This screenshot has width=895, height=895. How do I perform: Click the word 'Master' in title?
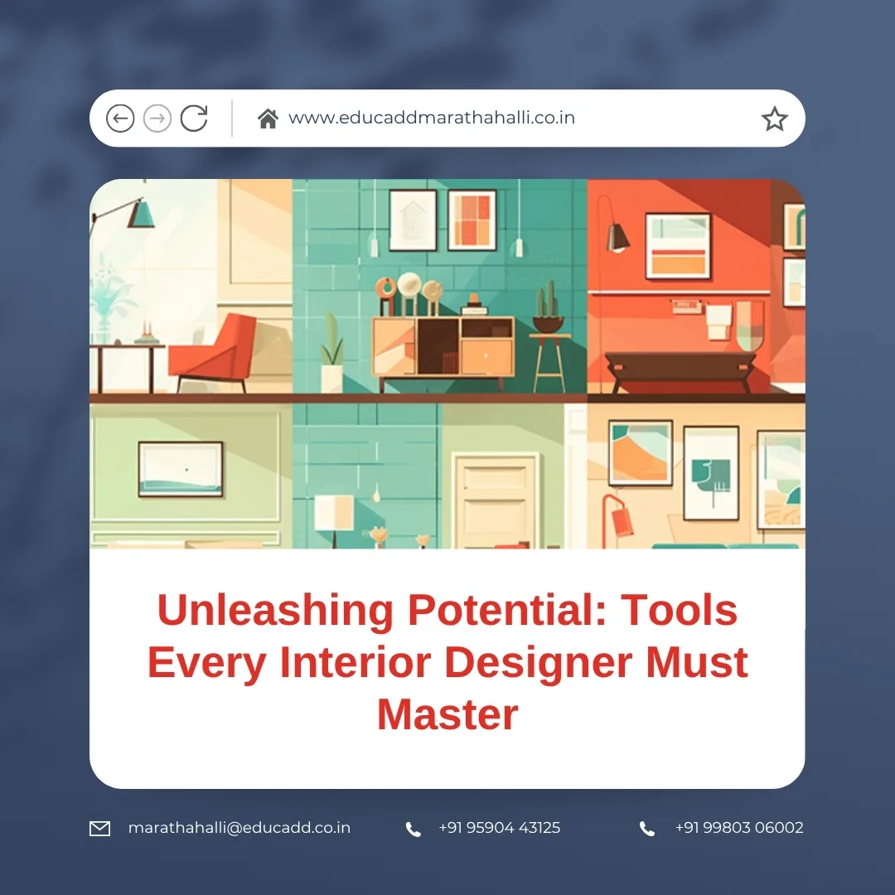tap(447, 714)
